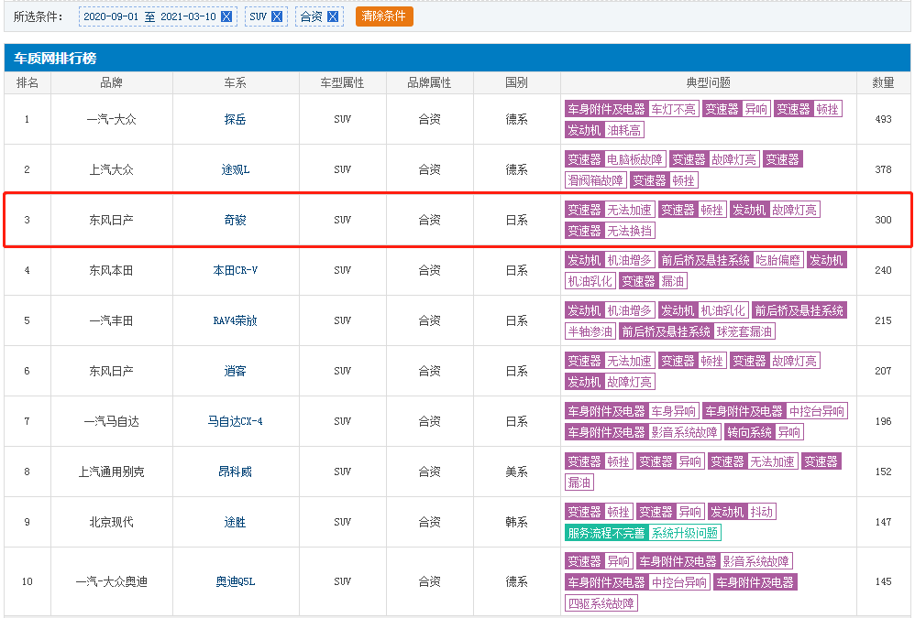Click the 典型问题 column header
The image size is (915, 618).
click(x=709, y=82)
